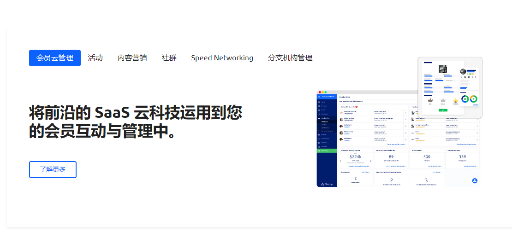Click the left arrow beside $224k
512x243 pixels.
pyautogui.click(x=340, y=161)
